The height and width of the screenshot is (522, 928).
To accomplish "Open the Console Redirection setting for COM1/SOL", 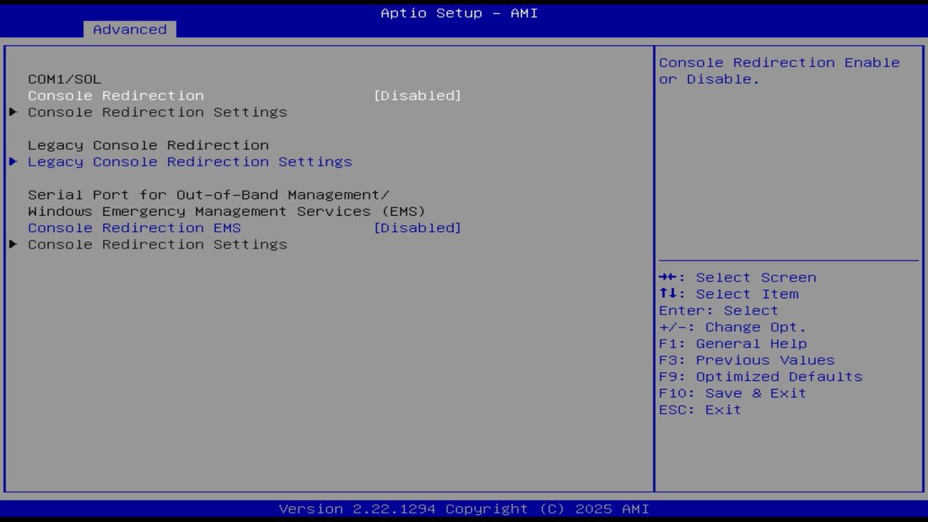I will (x=116, y=95).
